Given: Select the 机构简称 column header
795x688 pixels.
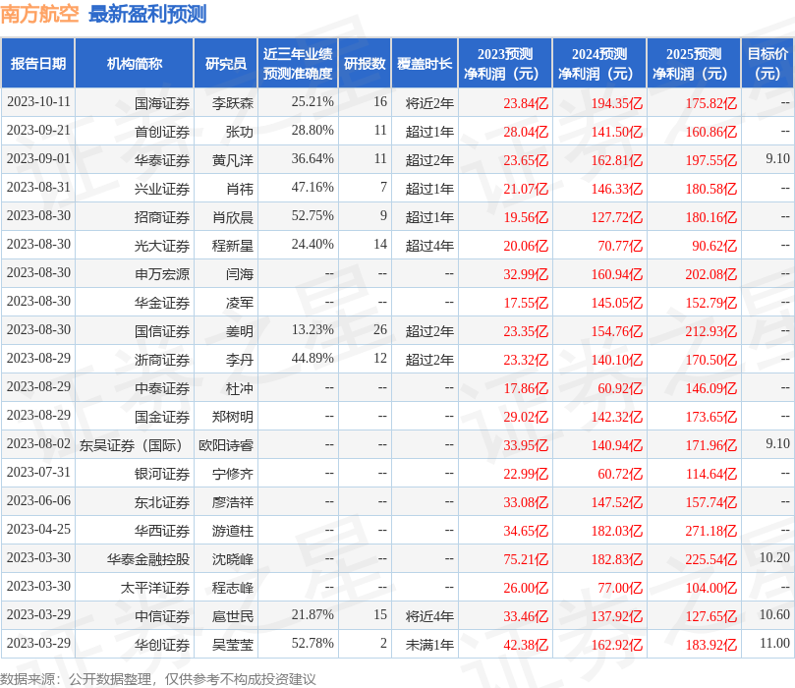Looking at the screenshot, I should coord(135,63).
